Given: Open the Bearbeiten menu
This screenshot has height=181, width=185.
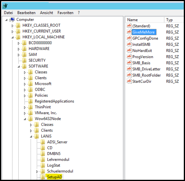Looking at the screenshot, I should point(26,13).
